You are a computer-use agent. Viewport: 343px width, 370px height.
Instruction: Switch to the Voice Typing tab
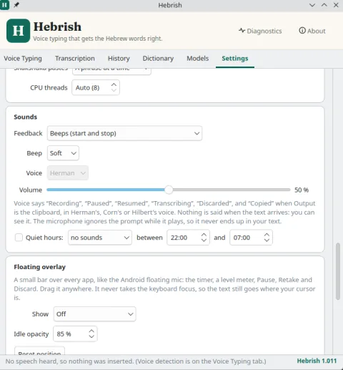(x=23, y=59)
